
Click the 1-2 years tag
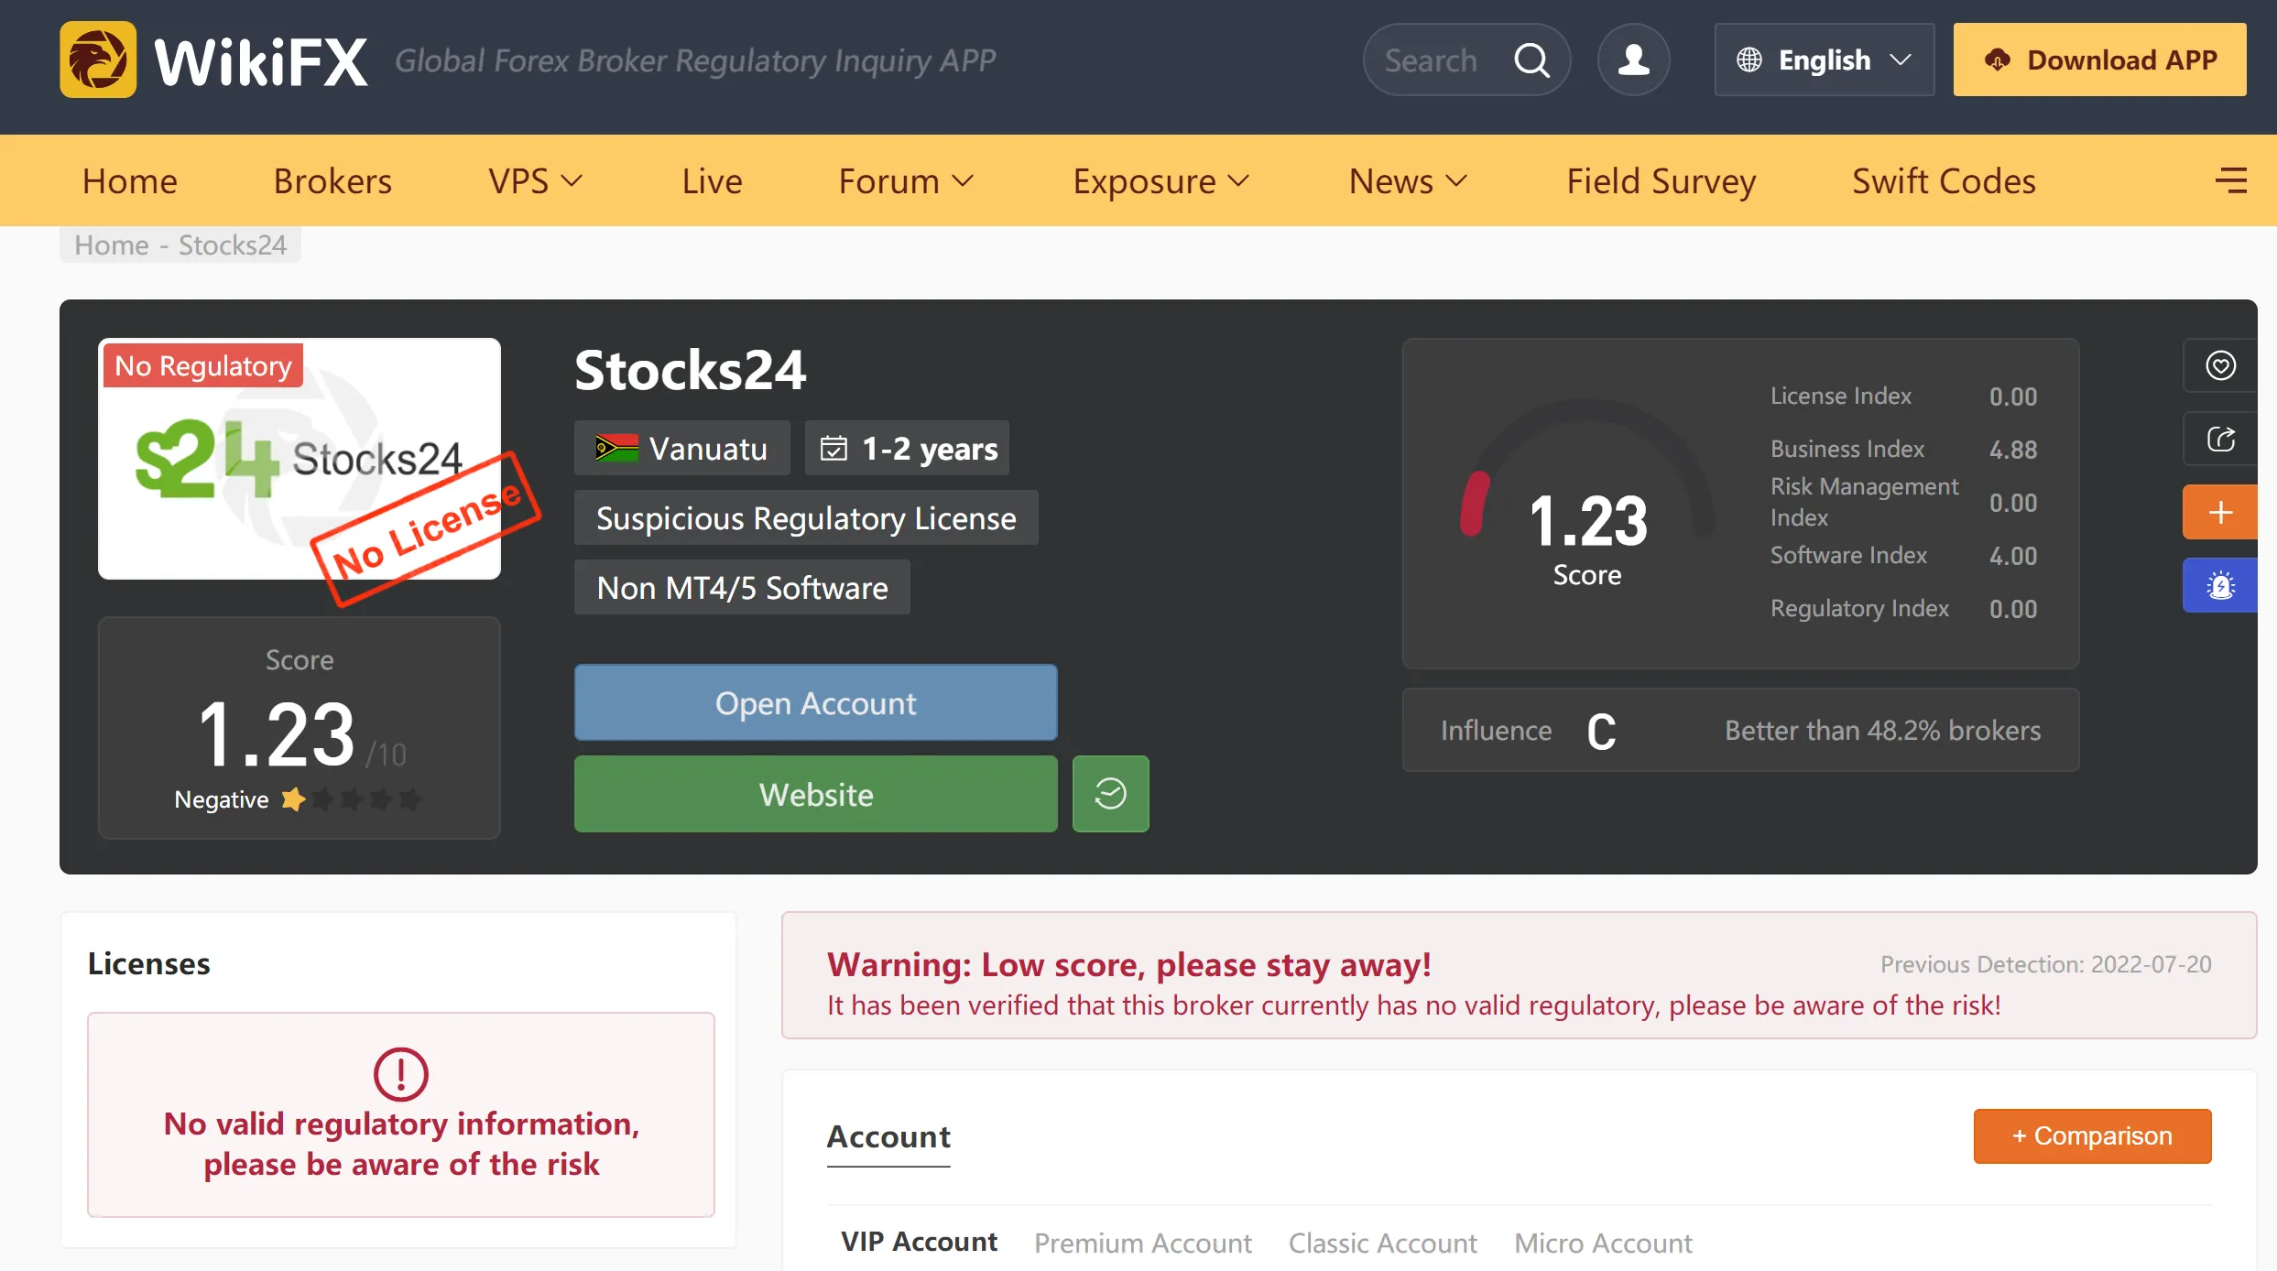point(907,449)
